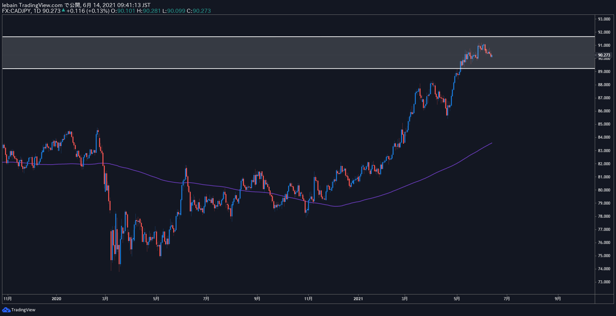Click the TradingView logo at bottom left
The width and height of the screenshot is (616, 316).
(19, 310)
